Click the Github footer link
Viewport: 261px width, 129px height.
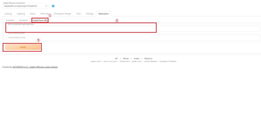126,59
